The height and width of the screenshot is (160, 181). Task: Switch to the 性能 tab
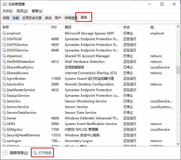(x=16, y=18)
